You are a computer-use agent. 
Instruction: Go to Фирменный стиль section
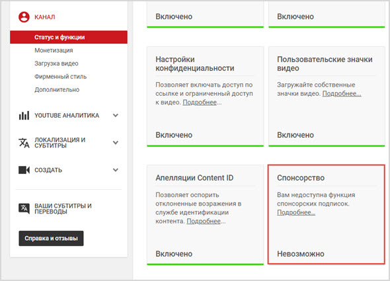pyautogui.click(x=60, y=77)
